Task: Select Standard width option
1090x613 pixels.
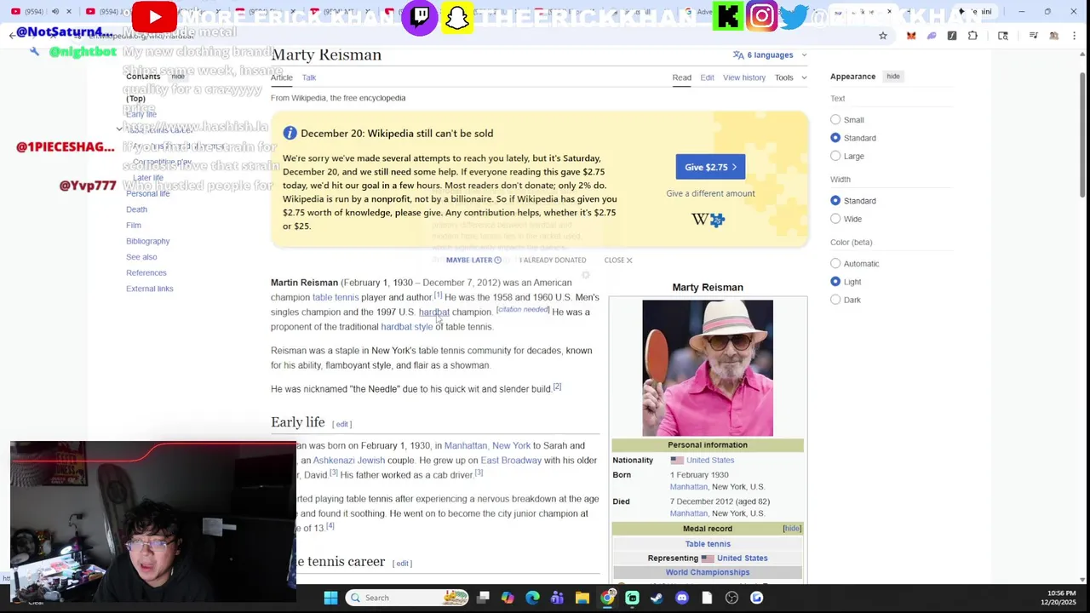Action: click(835, 201)
